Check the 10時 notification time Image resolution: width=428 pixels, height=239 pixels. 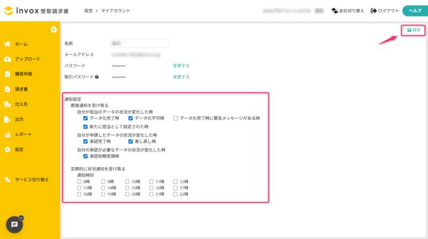(127, 181)
